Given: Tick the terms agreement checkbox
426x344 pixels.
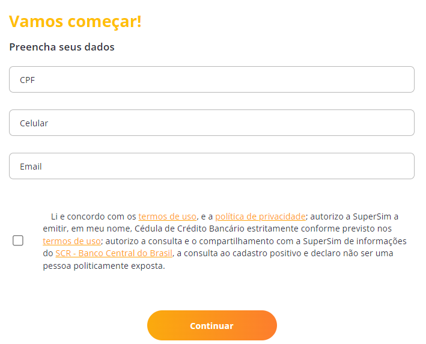Looking at the screenshot, I should pyautogui.click(x=18, y=241).
